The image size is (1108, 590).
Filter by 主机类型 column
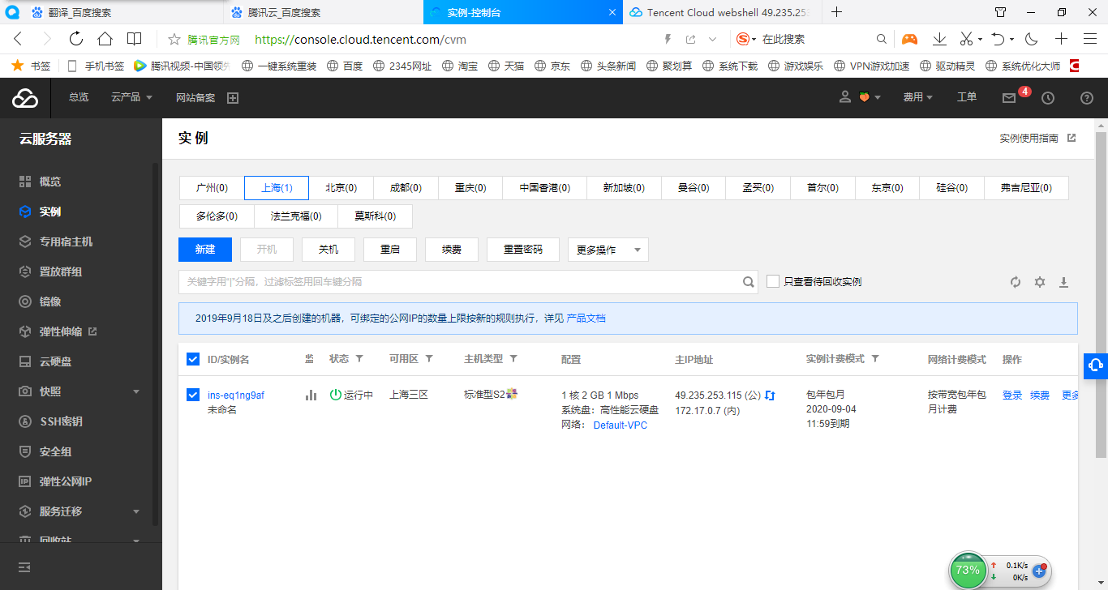513,359
